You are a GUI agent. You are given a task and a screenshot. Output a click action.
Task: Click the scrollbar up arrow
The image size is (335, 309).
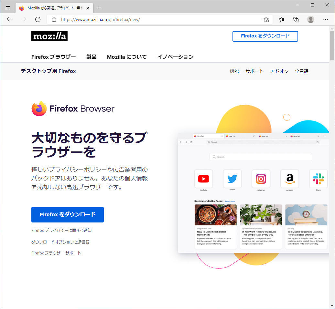332,28
